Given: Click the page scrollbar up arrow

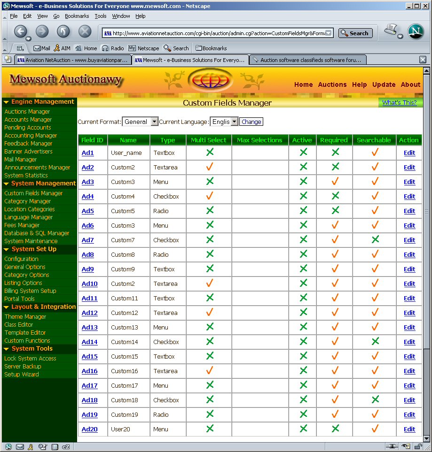Looking at the screenshot, I should pyautogui.click(x=426, y=70).
